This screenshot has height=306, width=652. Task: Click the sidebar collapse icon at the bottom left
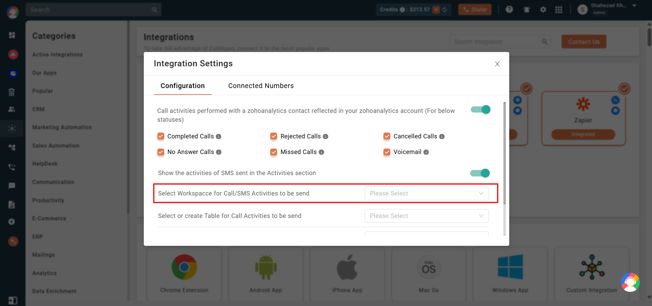[x=13, y=301]
